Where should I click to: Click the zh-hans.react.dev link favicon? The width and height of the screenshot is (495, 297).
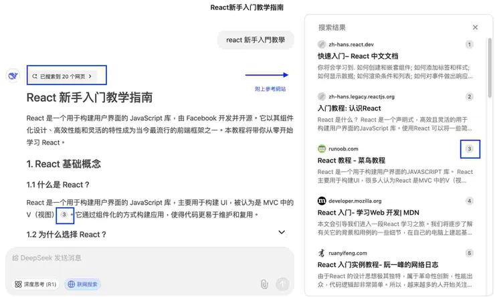(322, 45)
